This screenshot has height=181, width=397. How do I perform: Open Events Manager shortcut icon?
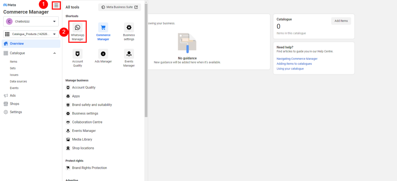129,54
